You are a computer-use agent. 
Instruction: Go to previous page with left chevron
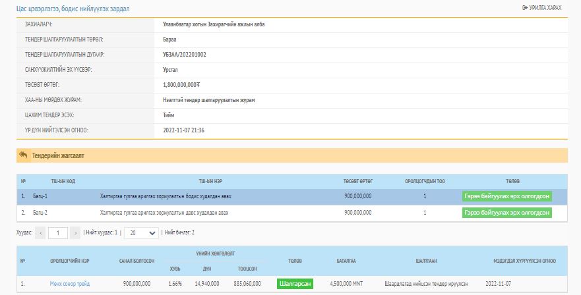coord(41,232)
